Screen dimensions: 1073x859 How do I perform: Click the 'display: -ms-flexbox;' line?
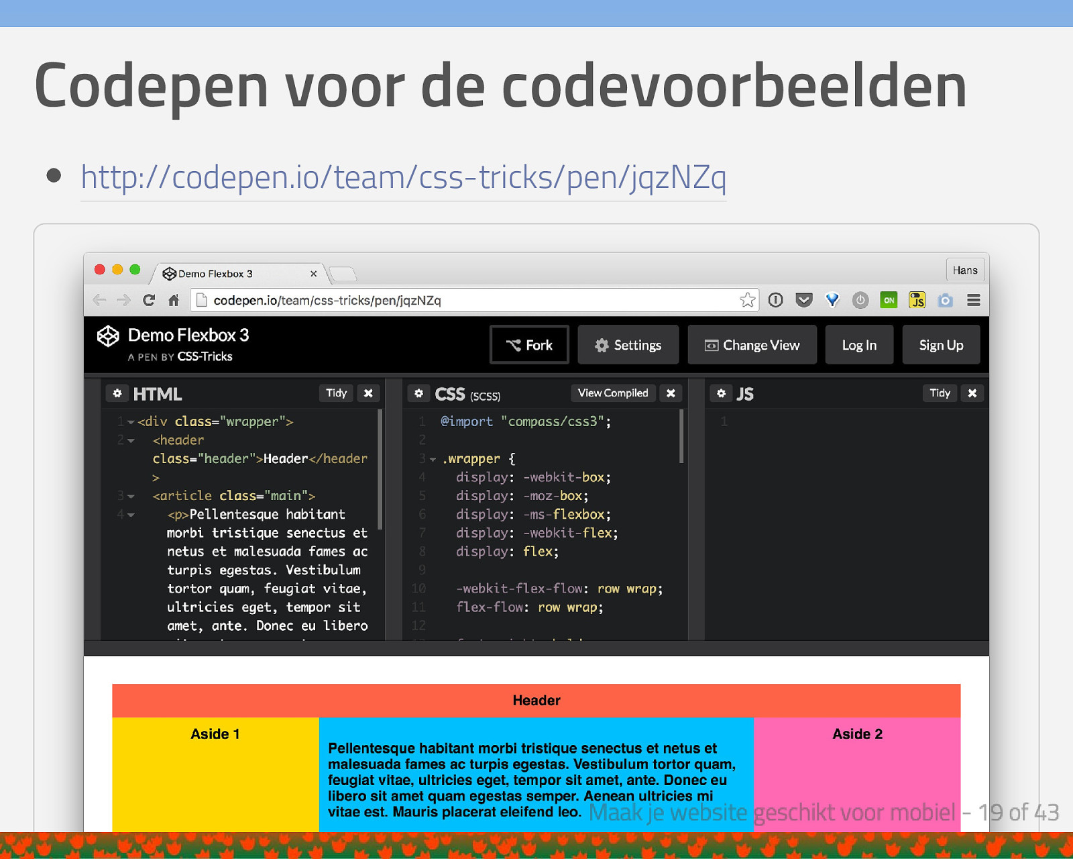pos(534,515)
